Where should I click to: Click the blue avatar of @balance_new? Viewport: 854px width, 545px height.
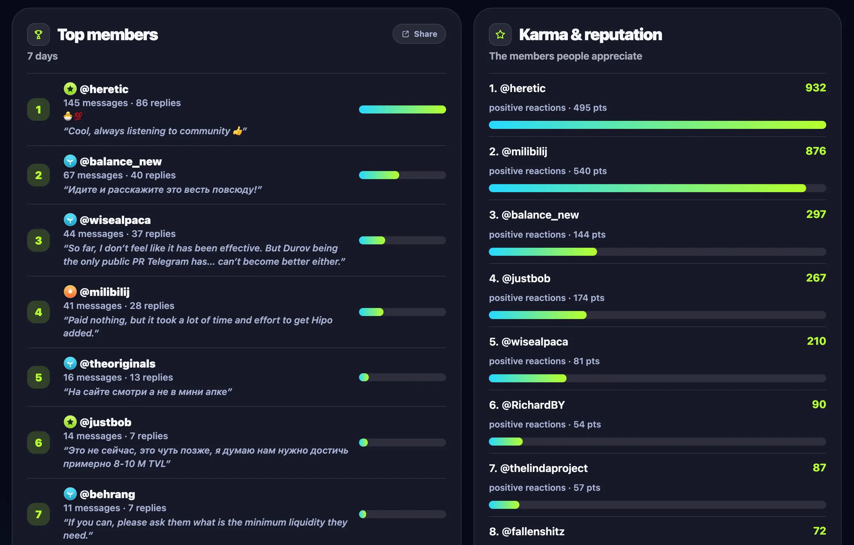[x=70, y=161]
